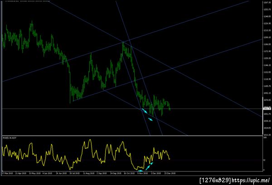Screen dimensions: 272x185
Task: Click the 1 Dec 2015 date label
Action: tap(156, 173)
